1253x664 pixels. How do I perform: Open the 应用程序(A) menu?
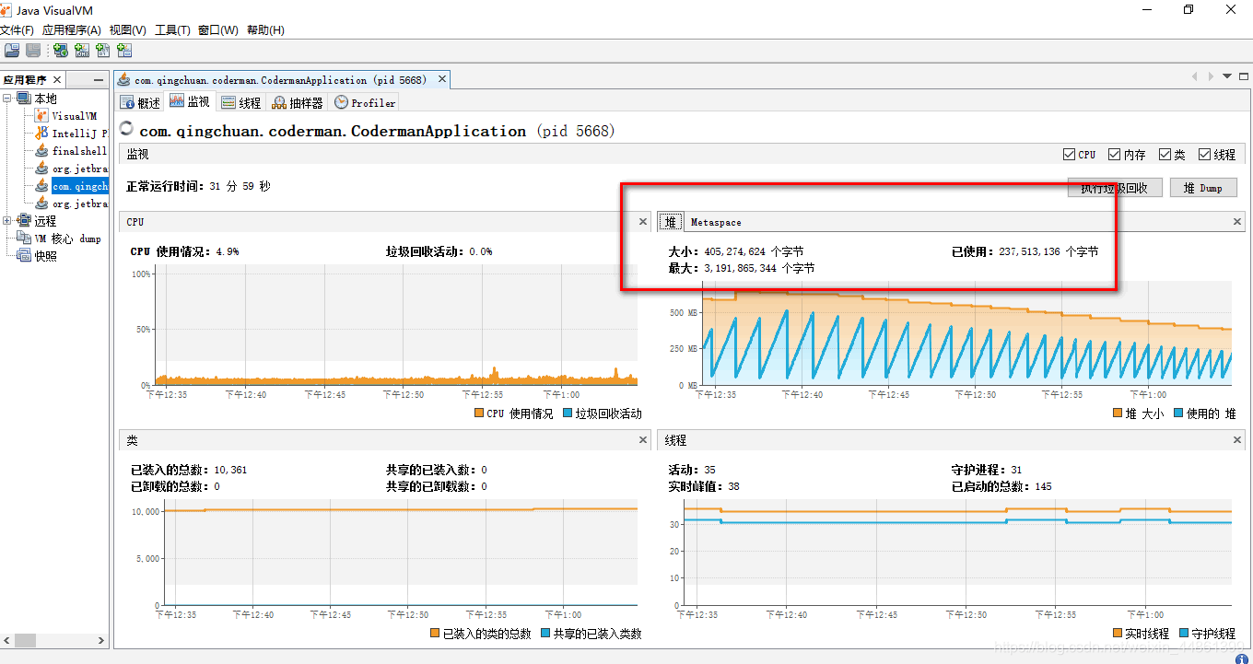[72, 30]
